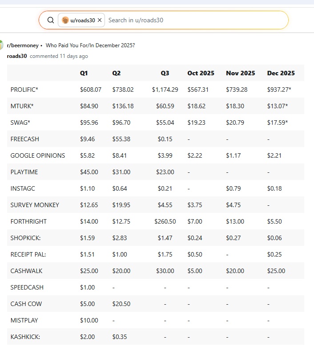Visit the roads30 commenter profile
The width and height of the screenshot is (314, 347).
[17, 56]
